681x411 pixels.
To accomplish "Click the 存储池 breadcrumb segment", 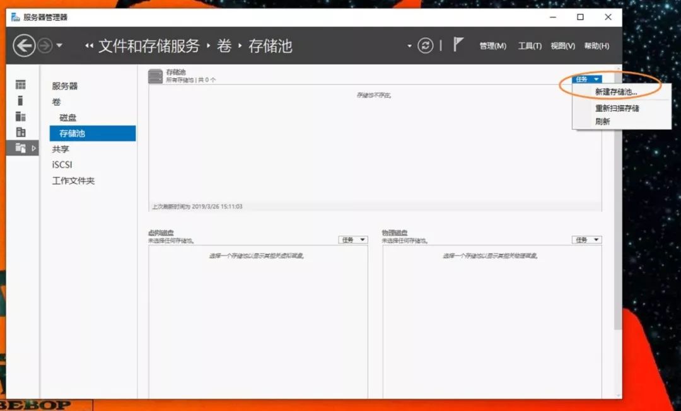I will tap(270, 45).
